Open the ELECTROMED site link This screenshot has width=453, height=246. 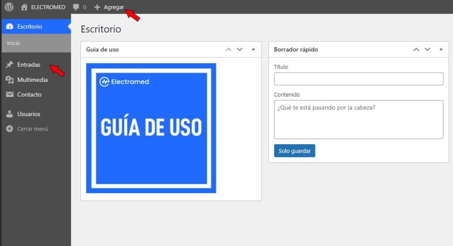click(x=48, y=7)
